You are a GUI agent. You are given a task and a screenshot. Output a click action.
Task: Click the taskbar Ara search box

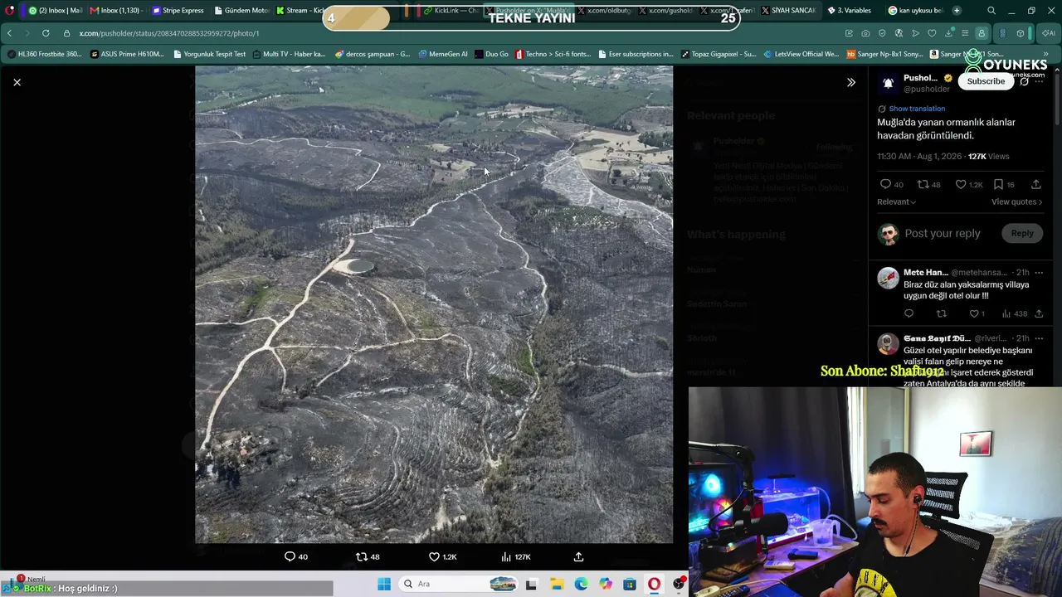tap(459, 584)
